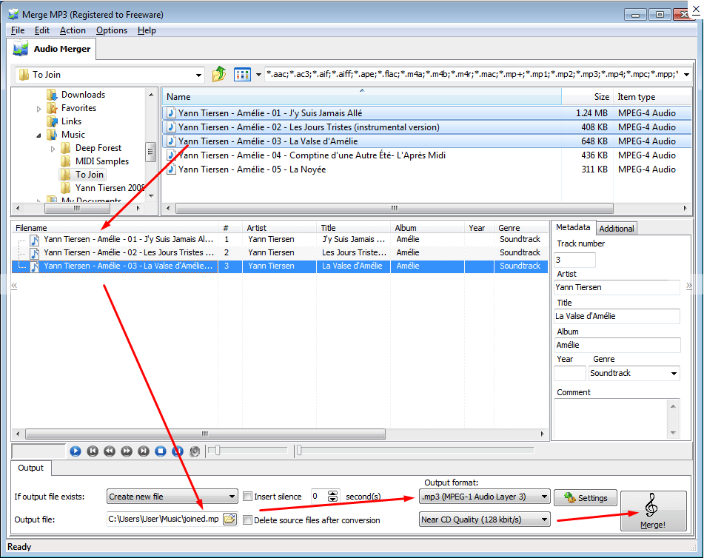Switch to the Metadata tab
Image resolution: width=704 pixels, height=558 pixels.
pyautogui.click(x=573, y=227)
